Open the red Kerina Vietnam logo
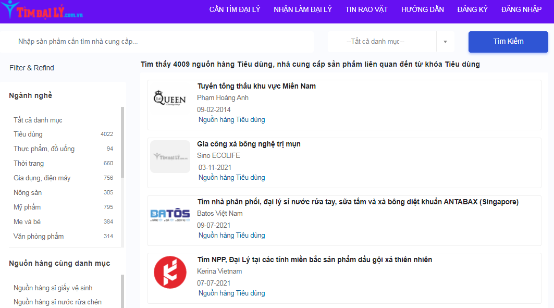554x308 pixels. (170, 273)
